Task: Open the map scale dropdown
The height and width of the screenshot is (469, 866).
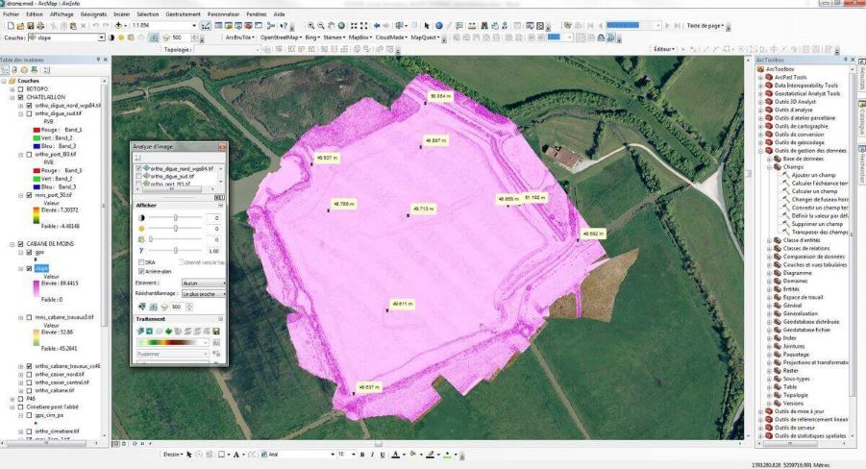Action: click(x=194, y=25)
